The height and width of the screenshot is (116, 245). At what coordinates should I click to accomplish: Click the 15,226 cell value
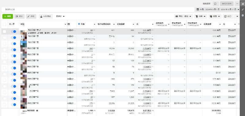(111, 49)
